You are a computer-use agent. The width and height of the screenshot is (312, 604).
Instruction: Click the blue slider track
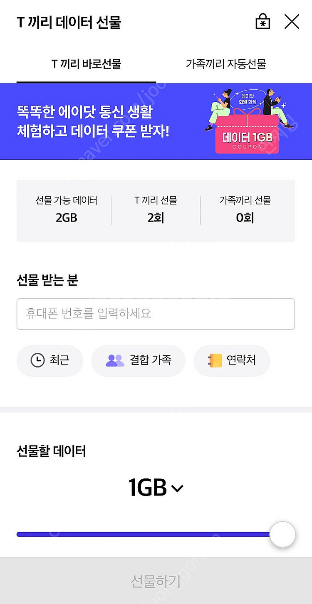click(141, 534)
